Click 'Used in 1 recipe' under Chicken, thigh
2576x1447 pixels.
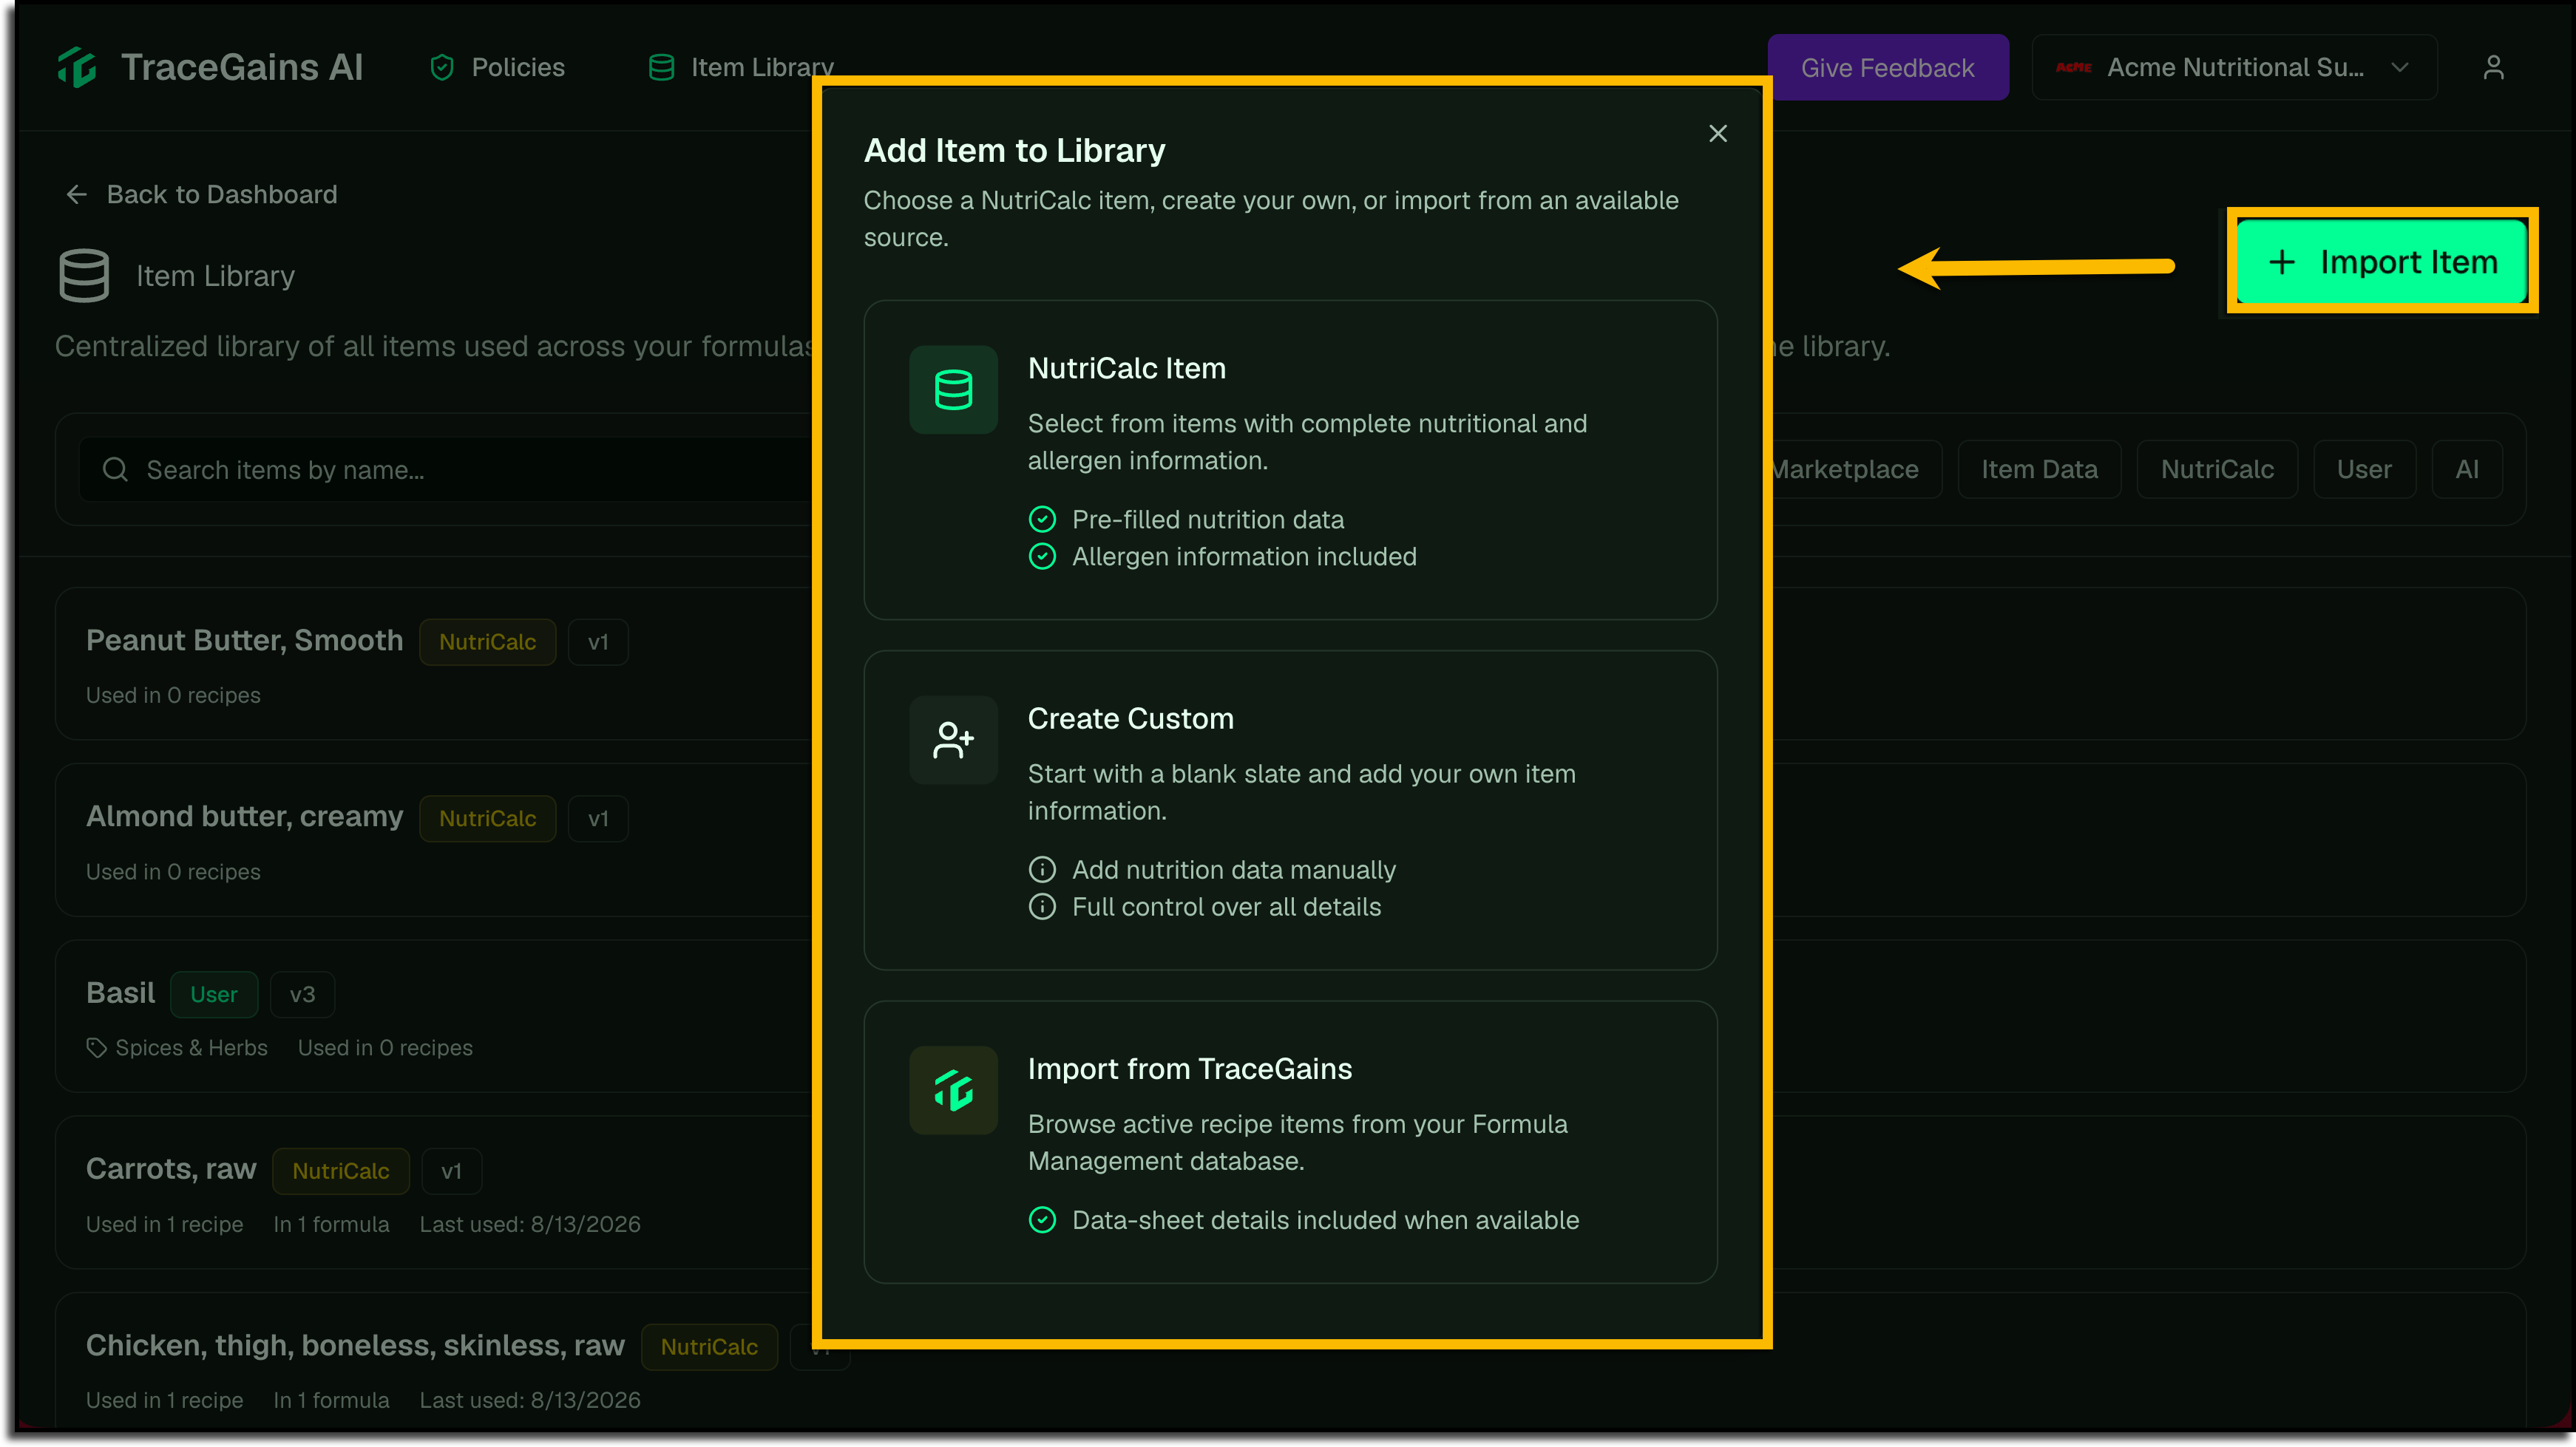pyautogui.click(x=164, y=1400)
